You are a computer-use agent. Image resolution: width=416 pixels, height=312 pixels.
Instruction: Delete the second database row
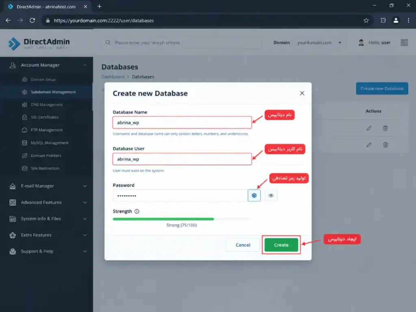click(385, 145)
